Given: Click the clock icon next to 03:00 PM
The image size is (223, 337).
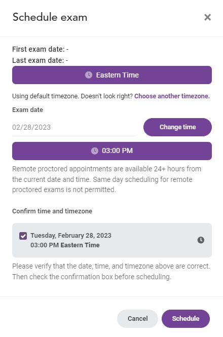Looking at the screenshot, I should click(94, 151).
